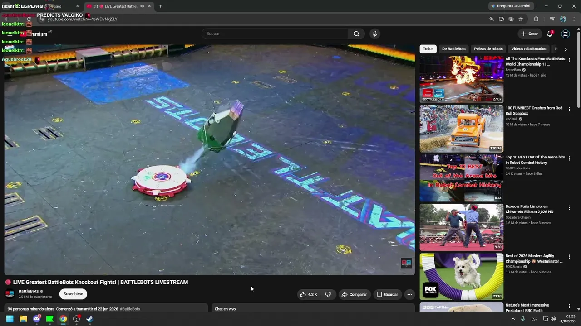
Task: Select the De BattleBots filter chip
Action: pos(454,49)
